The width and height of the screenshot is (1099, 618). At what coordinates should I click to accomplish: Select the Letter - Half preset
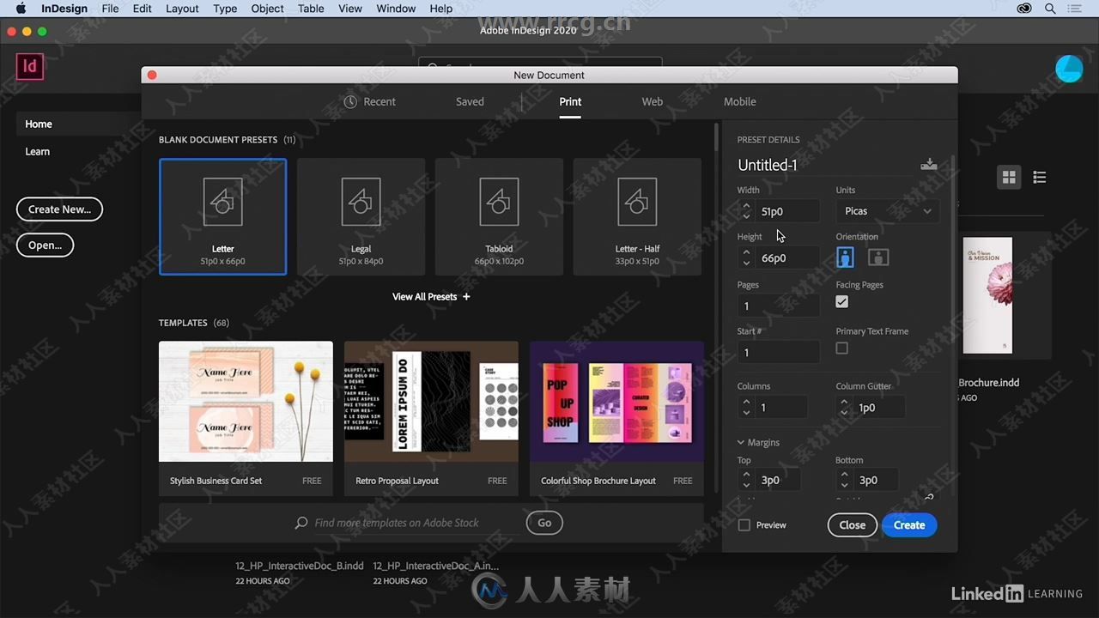coord(637,216)
